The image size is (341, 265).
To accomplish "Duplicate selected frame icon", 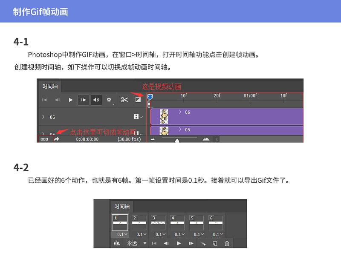I will pos(215,243).
